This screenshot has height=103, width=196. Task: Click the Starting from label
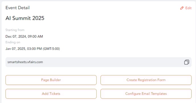[15, 30]
